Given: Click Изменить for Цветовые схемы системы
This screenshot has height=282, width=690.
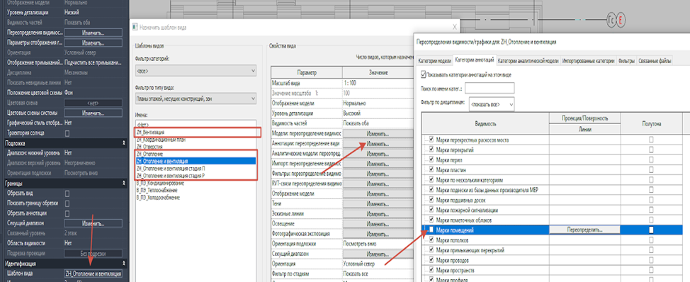Looking at the screenshot, I should [93, 113].
